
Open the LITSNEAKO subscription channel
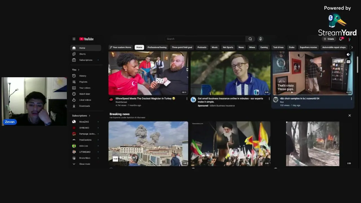point(85,152)
